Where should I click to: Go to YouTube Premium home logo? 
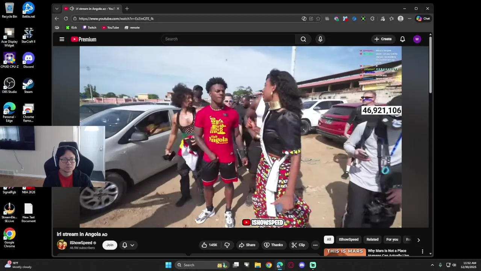[x=83, y=39]
